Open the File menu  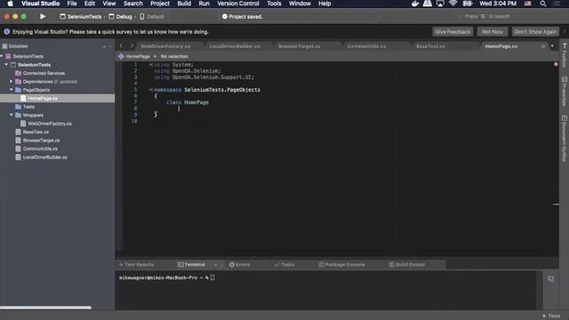point(72,4)
